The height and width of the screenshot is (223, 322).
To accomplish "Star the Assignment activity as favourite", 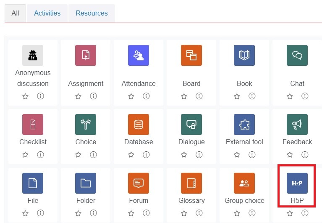I will pyautogui.click(x=78, y=96).
